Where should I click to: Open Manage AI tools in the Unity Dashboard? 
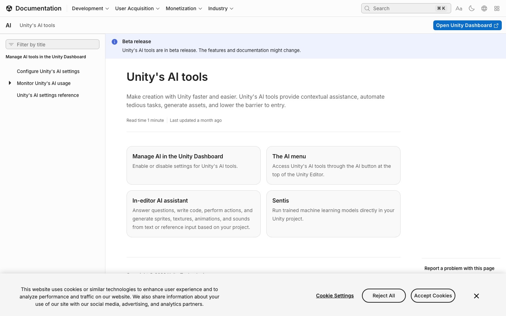pyautogui.click(x=46, y=57)
